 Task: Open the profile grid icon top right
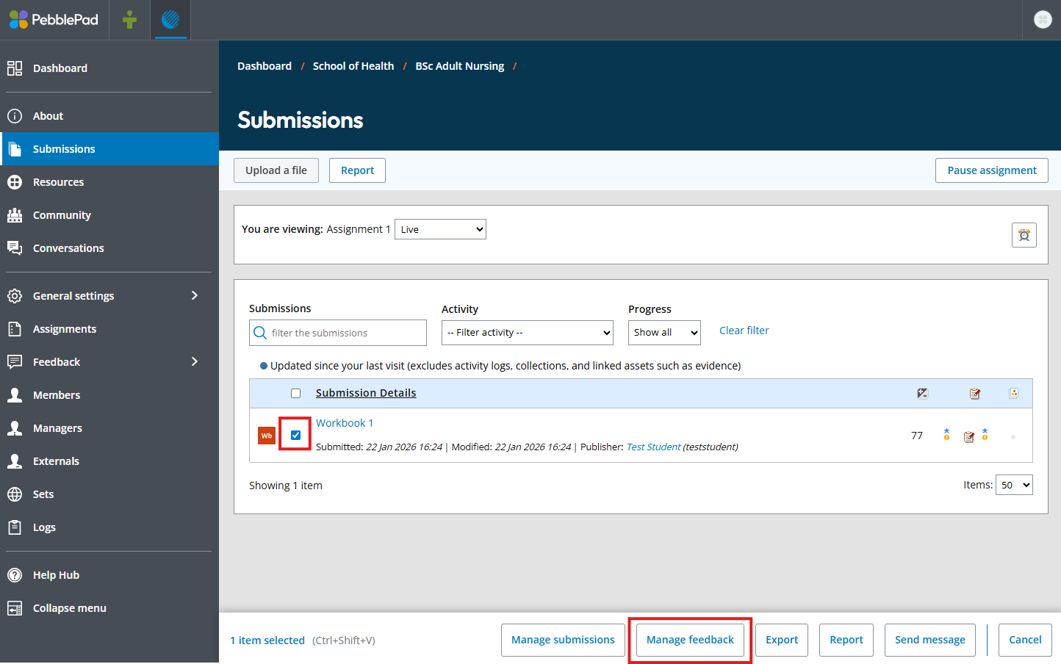(x=1043, y=19)
